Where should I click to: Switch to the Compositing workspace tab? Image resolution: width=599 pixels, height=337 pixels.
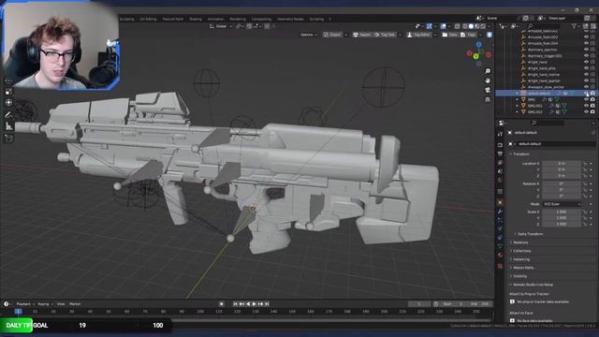pyautogui.click(x=261, y=19)
